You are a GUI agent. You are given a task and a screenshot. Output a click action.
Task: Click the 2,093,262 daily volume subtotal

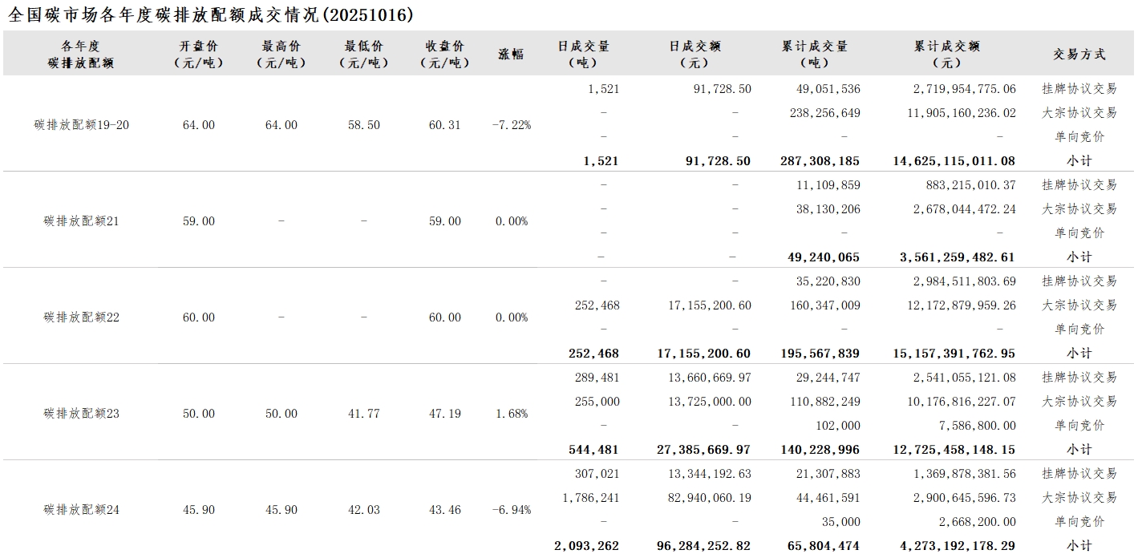click(x=586, y=546)
